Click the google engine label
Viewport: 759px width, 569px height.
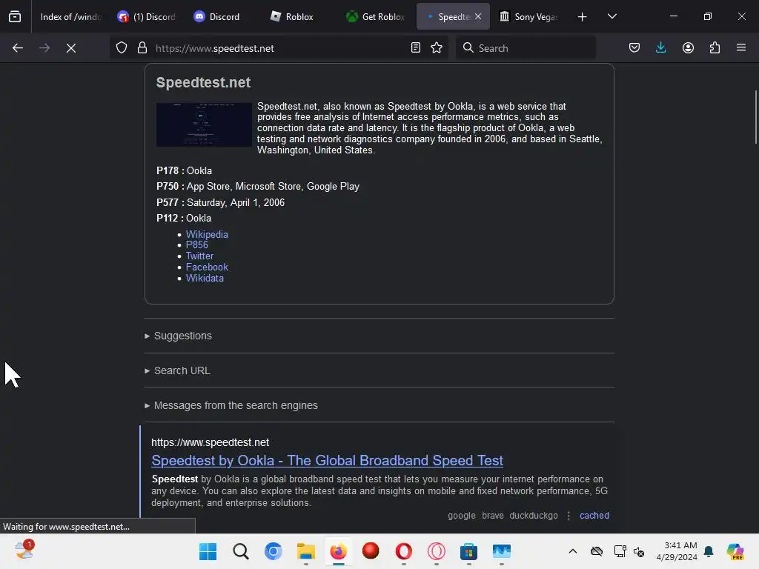[461, 516]
